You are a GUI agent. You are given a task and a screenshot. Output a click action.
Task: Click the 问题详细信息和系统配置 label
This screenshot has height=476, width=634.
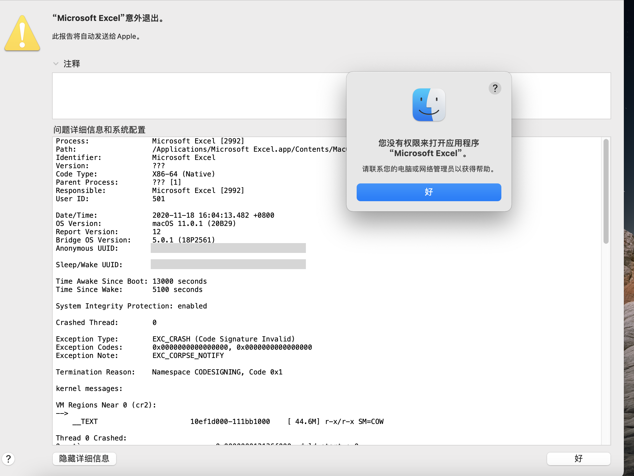click(x=99, y=130)
